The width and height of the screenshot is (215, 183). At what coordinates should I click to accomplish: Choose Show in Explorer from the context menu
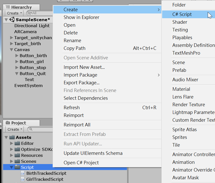click(x=81, y=17)
